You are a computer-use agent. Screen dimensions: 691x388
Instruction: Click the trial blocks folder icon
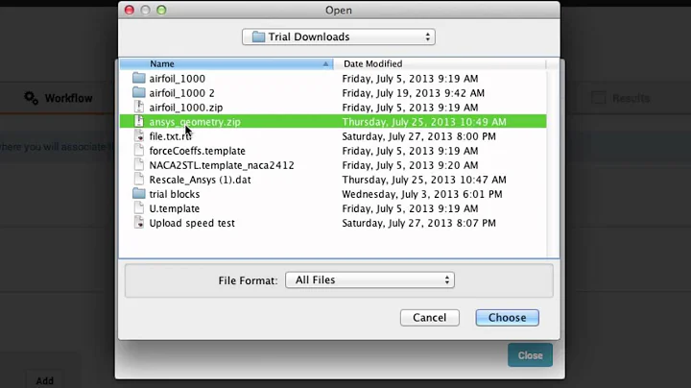(139, 194)
